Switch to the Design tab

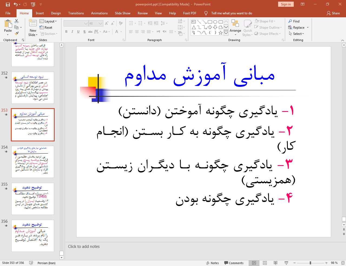(56, 13)
